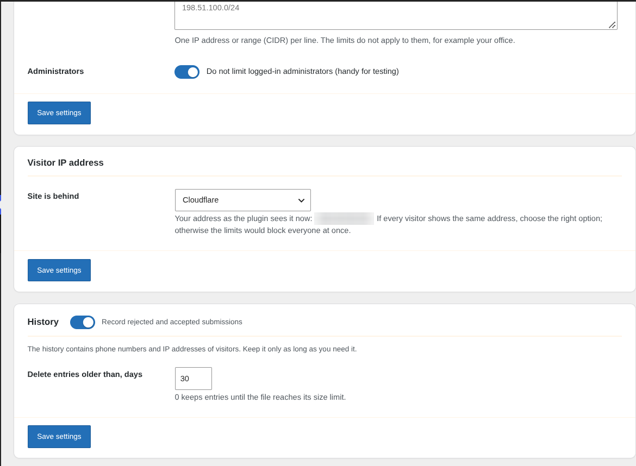The width and height of the screenshot is (636, 466).
Task: Click 'One IP address or range (CIDR)' hint text
Action: pyautogui.click(x=345, y=41)
